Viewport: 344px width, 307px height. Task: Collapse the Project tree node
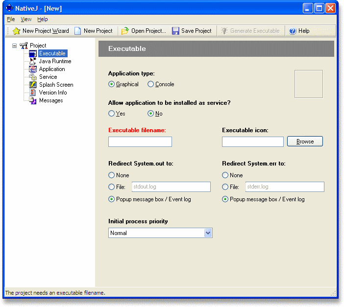pyautogui.click(x=15, y=46)
